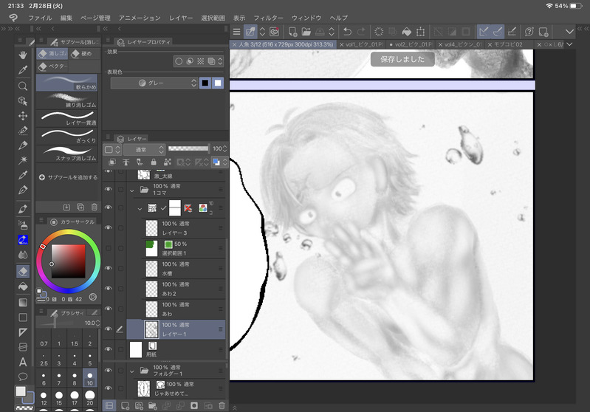Select the 練り消しゴム sub tool
Viewport: 590px width, 412px height.
(67, 100)
